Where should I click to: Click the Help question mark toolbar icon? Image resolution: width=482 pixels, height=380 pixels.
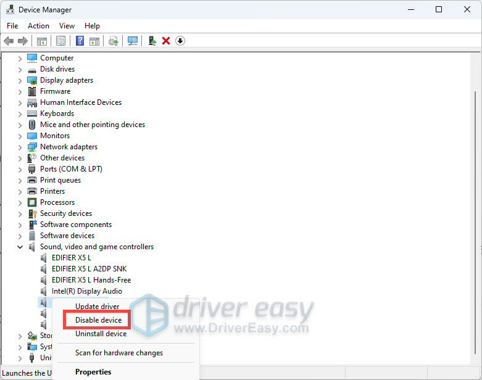pos(80,41)
